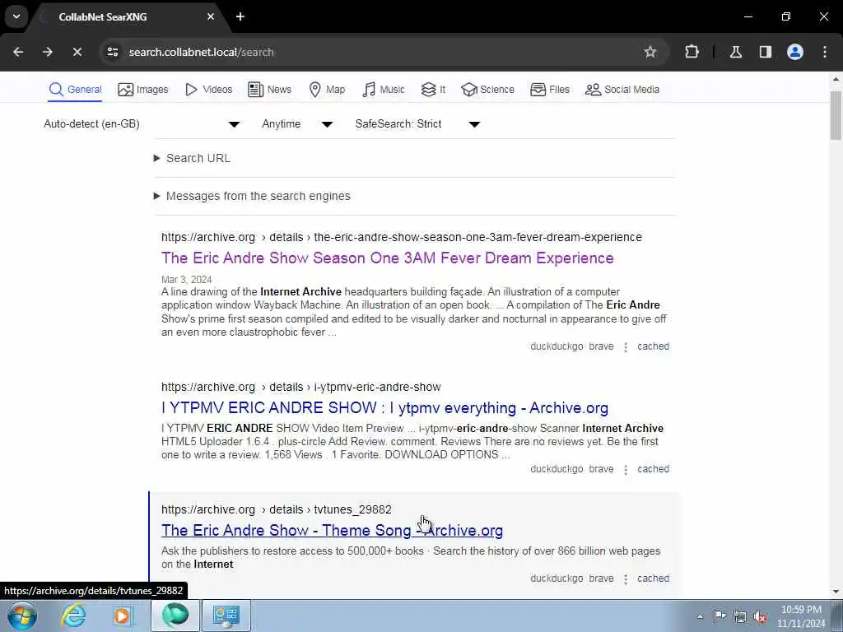The width and height of the screenshot is (843, 632).
Task: Open the taskbar clock and date
Action: (801, 616)
